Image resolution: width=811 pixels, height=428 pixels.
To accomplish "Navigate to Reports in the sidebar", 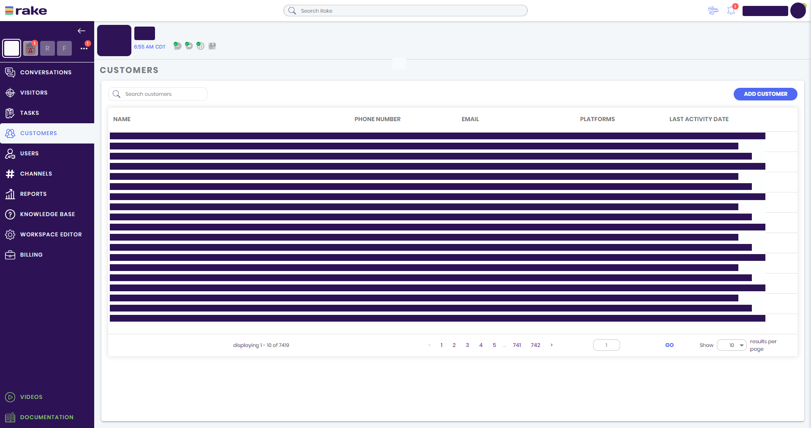I will point(33,194).
